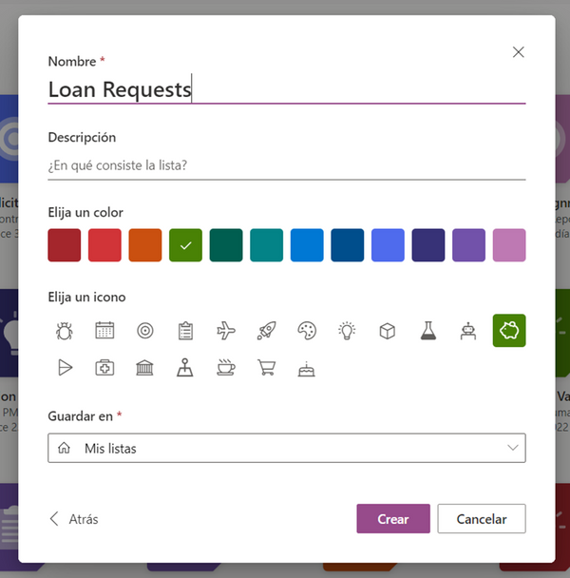570x578 pixels.
Task: Choose the bank building icon
Action: click(145, 368)
